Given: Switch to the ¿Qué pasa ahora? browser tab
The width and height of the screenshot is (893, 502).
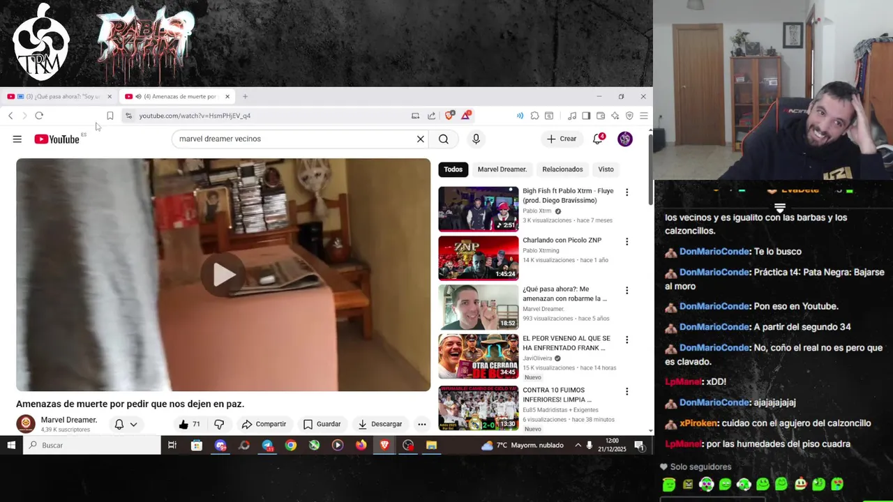Looking at the screenshot, I should [x=59, y=96].
